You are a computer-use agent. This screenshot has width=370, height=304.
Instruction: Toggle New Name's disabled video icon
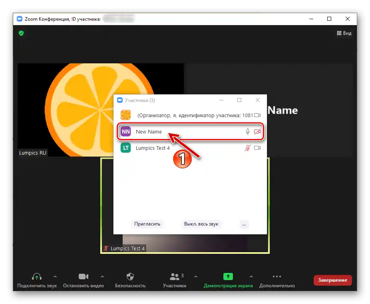click(x=257, y=131)
